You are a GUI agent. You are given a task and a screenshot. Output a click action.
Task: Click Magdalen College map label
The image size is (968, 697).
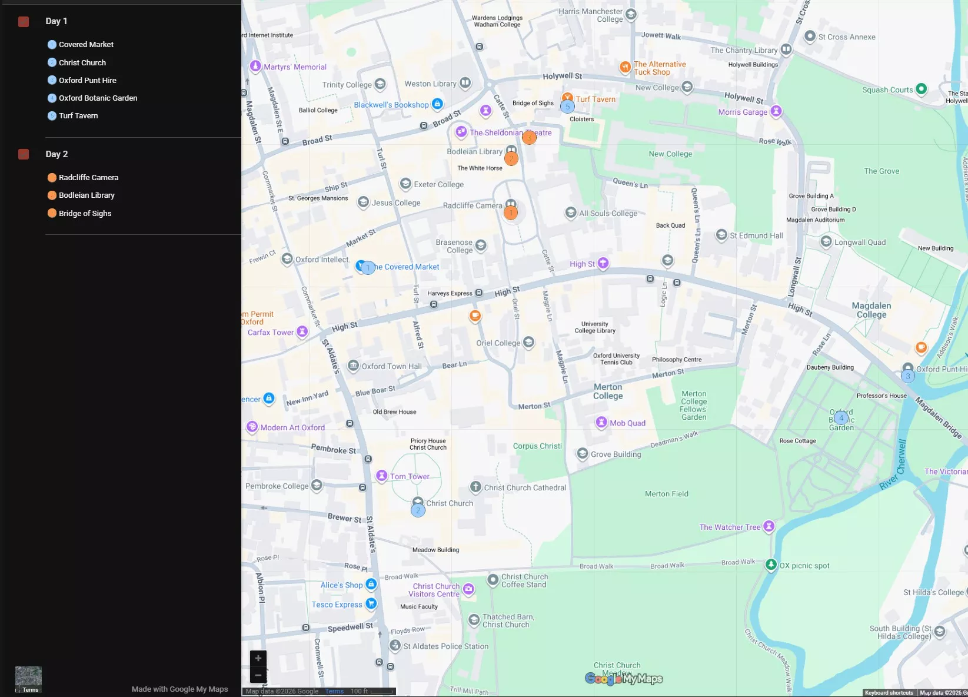tap(871, 310)
